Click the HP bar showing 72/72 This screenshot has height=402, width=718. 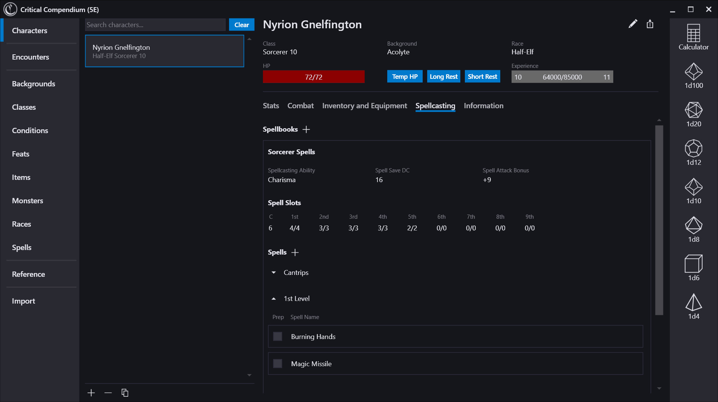313,76
